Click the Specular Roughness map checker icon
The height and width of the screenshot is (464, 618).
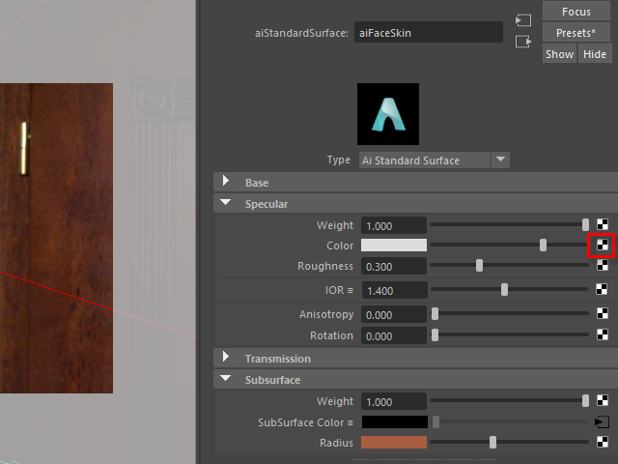(x=603, y=266)
